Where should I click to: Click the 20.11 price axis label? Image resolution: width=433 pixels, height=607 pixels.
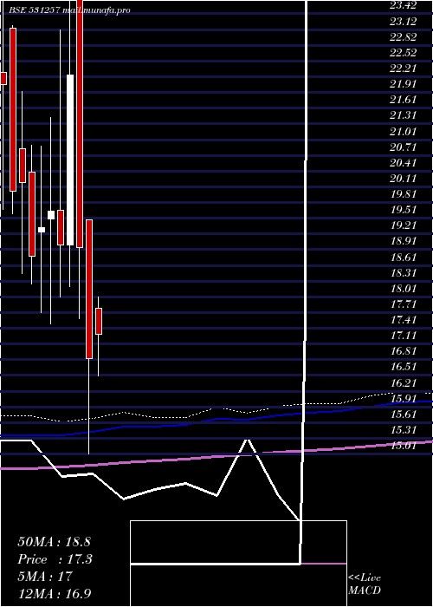click(x=403, y=179)
